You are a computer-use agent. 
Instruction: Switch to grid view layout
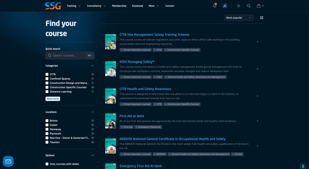point(262,18)
